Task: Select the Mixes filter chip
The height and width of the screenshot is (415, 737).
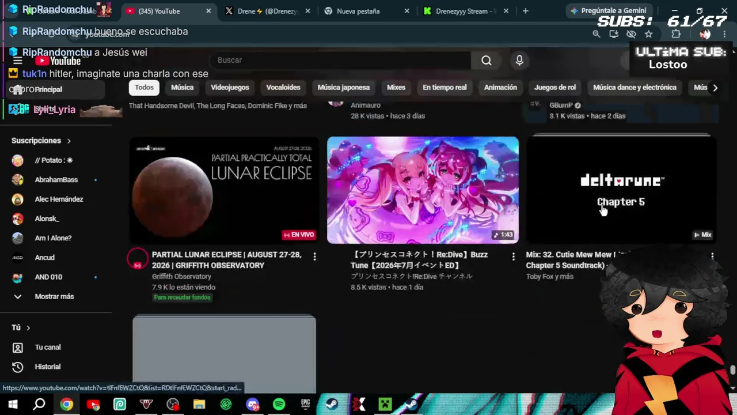Action: tap(396, 88)
